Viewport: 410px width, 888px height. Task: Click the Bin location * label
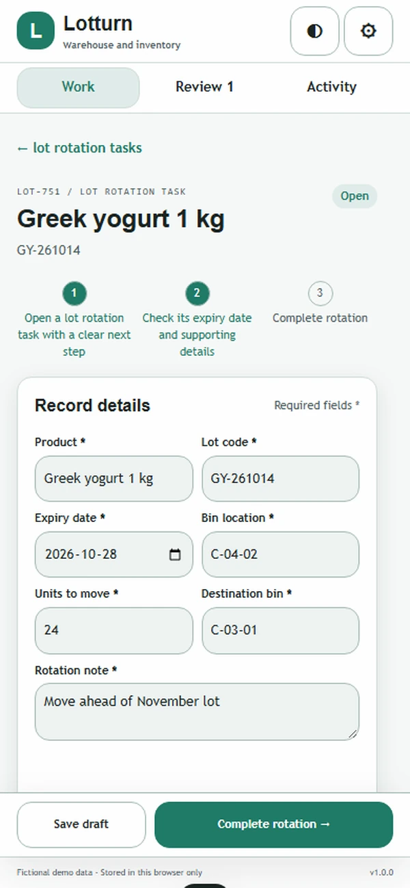tap(238, 518)
